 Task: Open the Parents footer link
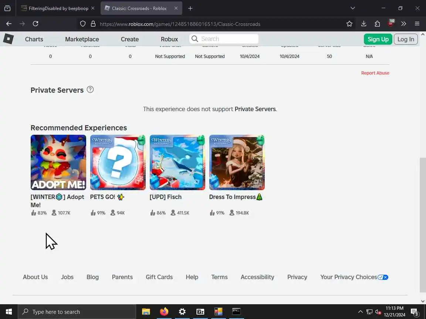coord(122,277)
